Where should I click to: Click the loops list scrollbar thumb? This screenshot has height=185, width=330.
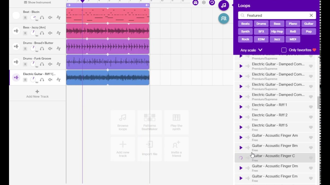coord(318,103)
